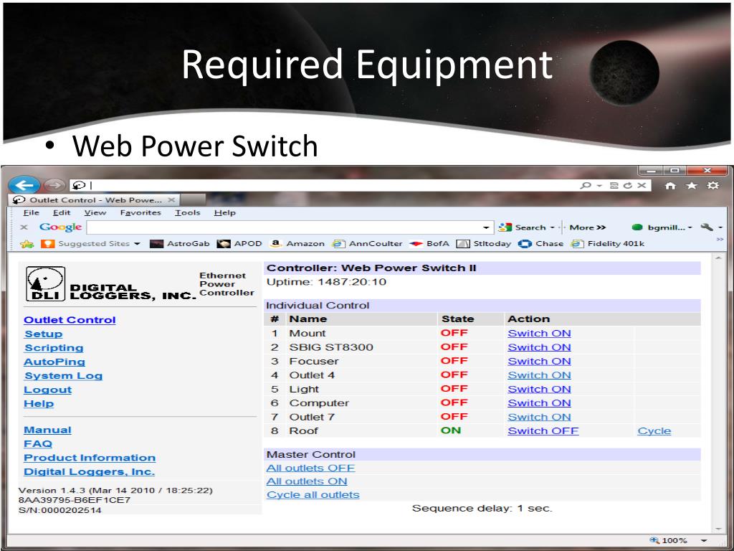
Task: Open the BofA favorite
Action: coord(429,244)
